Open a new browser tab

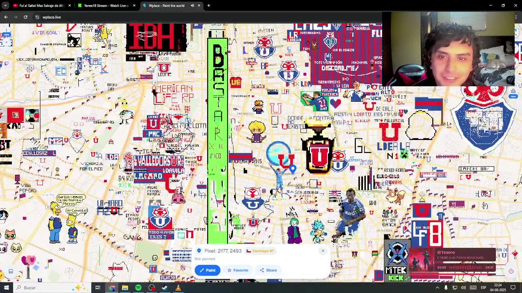tap(208, 6)
